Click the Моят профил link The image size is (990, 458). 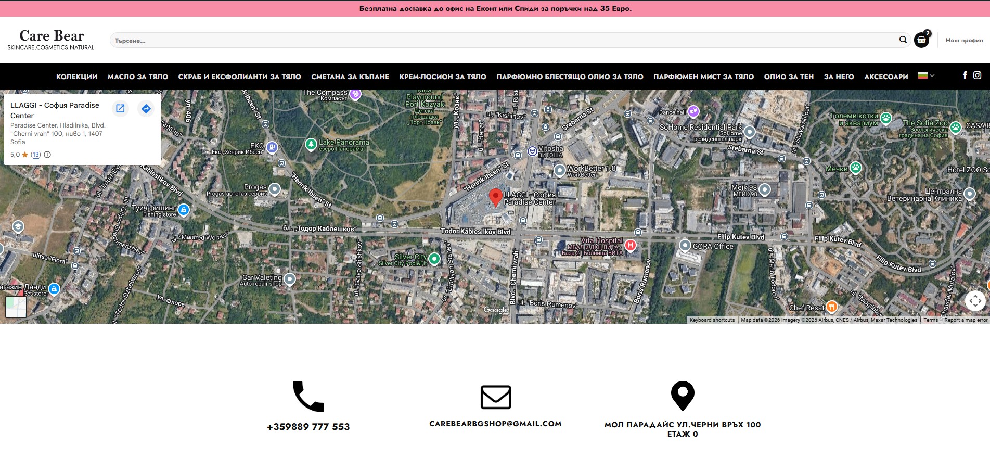[x=963, y=41]
